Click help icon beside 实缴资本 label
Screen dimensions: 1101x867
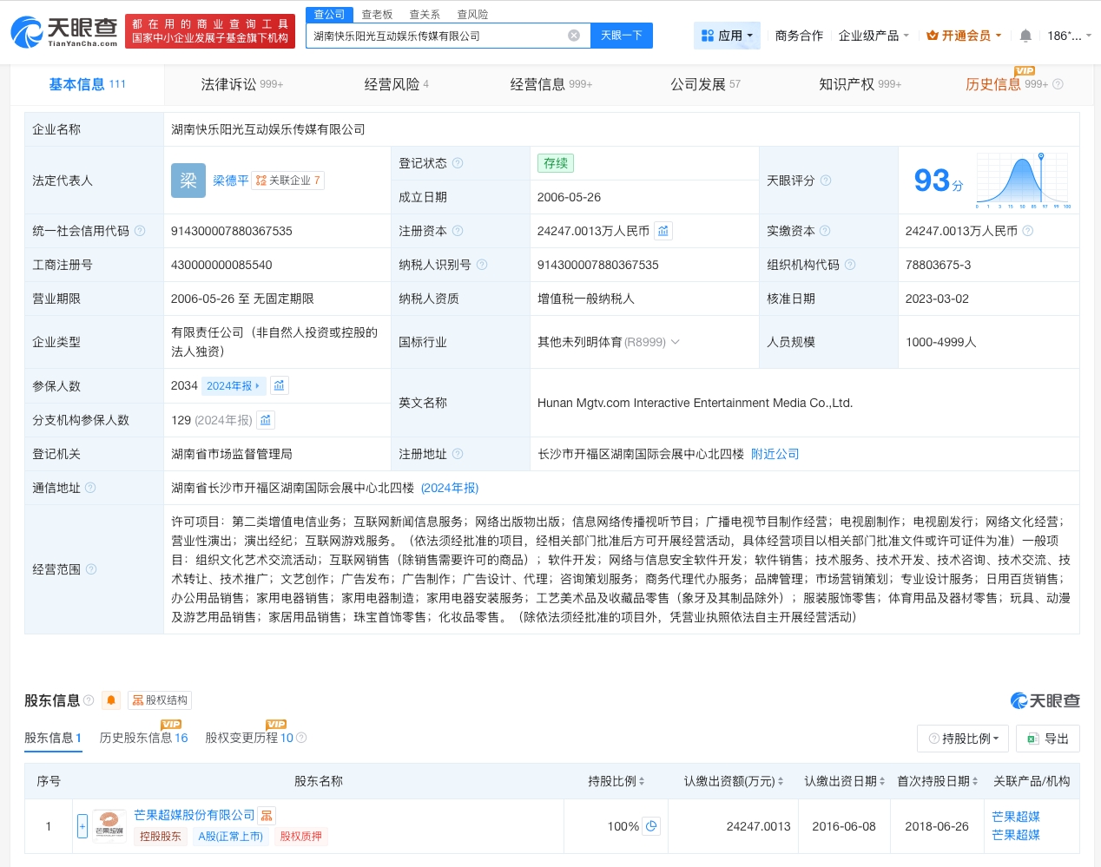click(825, 231)
